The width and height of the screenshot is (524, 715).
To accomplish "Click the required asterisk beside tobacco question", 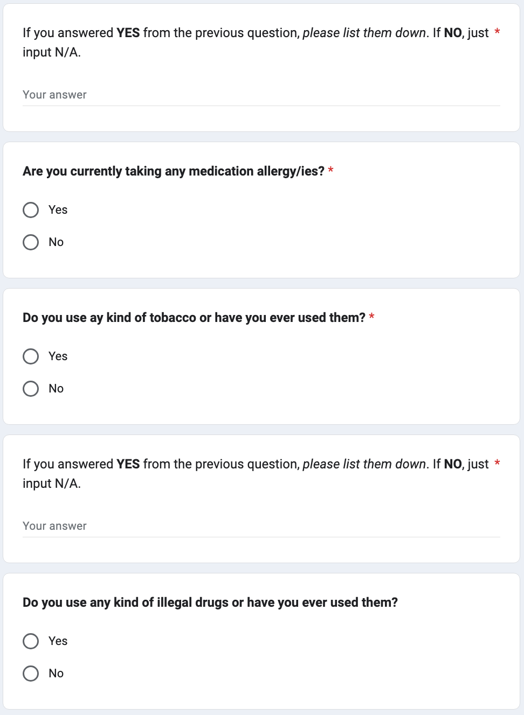I will click(x=371, y=317).
